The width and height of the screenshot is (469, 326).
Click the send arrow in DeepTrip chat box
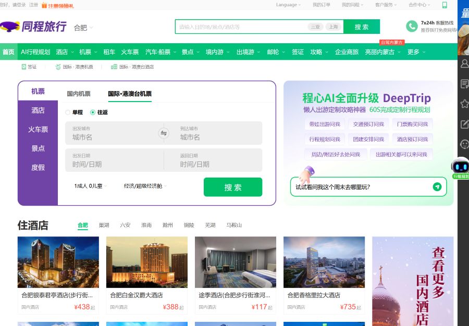coord(437,187)
